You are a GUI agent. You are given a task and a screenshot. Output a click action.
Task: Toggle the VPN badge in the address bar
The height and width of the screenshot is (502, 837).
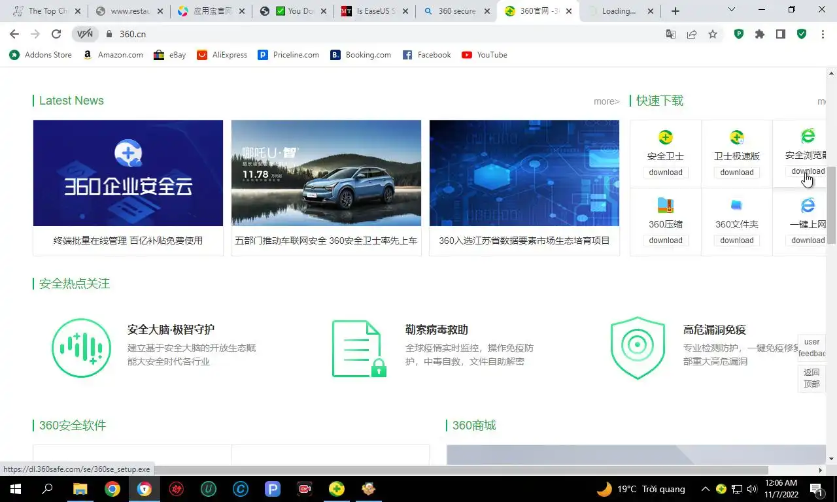coord(85,34)
